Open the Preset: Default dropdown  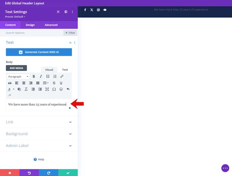15,17
